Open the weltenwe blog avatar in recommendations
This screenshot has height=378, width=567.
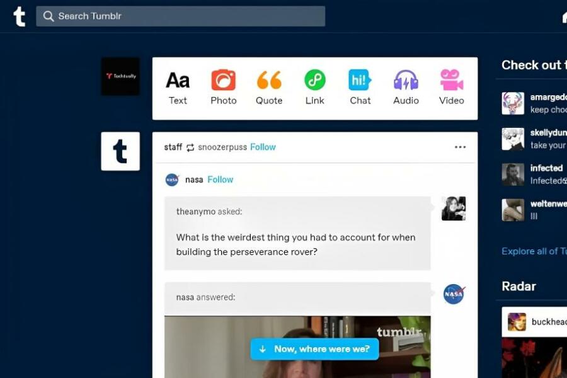click(x=513, y=210)
